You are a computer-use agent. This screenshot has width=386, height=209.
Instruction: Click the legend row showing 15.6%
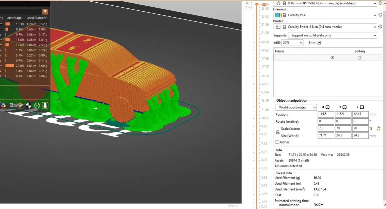click(24, 40)
